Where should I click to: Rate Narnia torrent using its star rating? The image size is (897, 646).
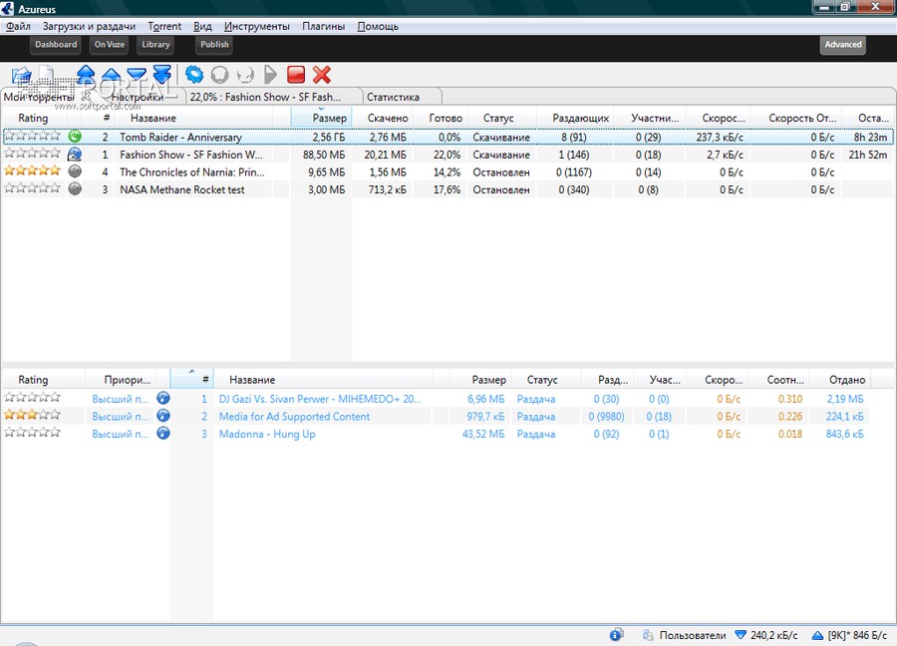(x=32, y=170)
